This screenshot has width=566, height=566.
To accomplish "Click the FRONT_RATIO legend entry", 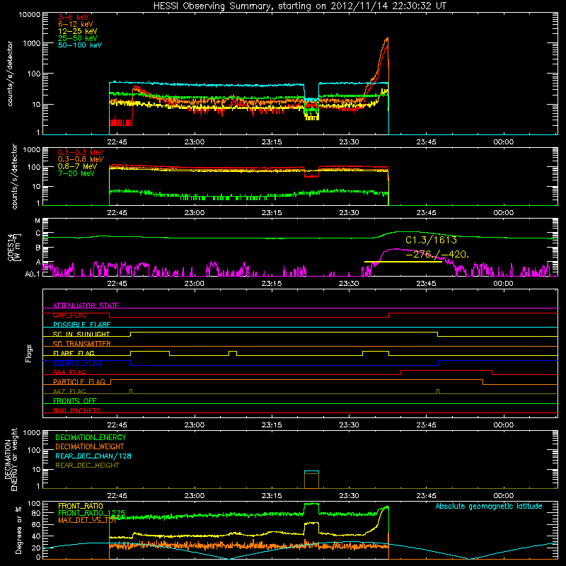I will [x=81, y=506].
